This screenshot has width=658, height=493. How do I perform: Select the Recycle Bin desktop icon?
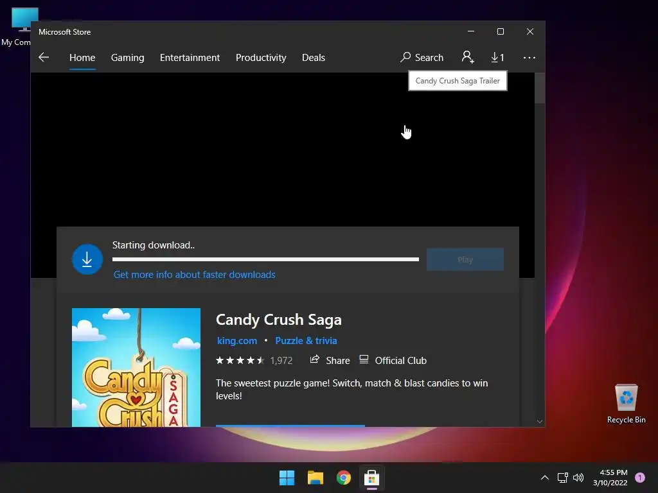click(x=626, y=404)
